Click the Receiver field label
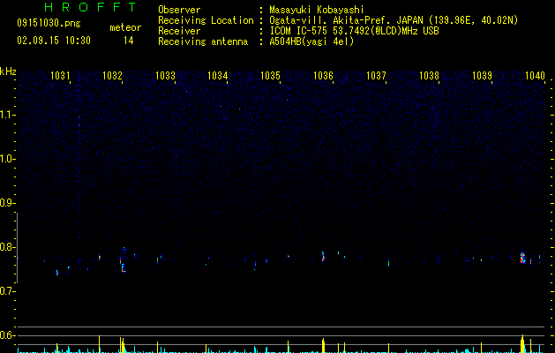The image size is (555, 353). [x=179, y=31]
